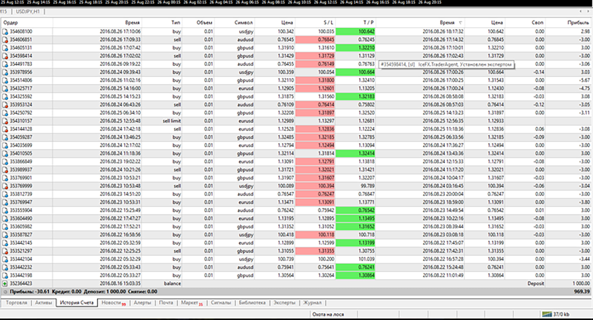Click the order icon beside 353866849
Image resolution: width=593 pixels, height=320 pixels.
click(x=5, y=162)
